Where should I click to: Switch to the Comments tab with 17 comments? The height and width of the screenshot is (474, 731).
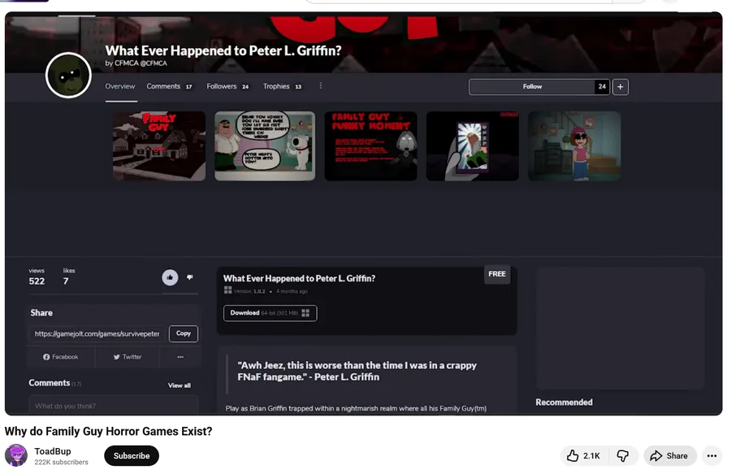click(x=169, y=86)
